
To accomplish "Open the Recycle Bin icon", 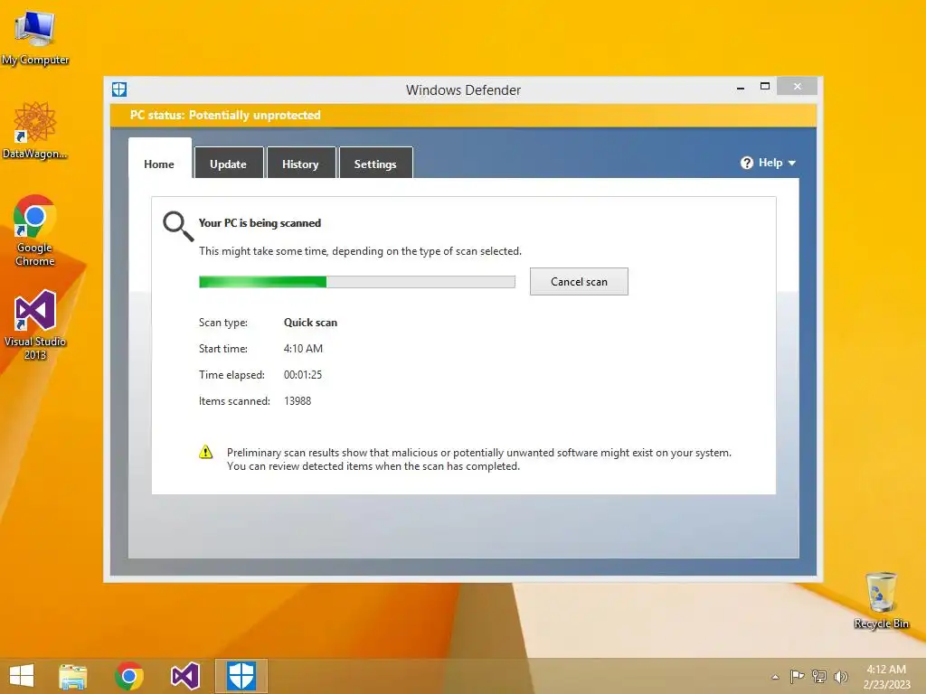I will coord(881,600).
